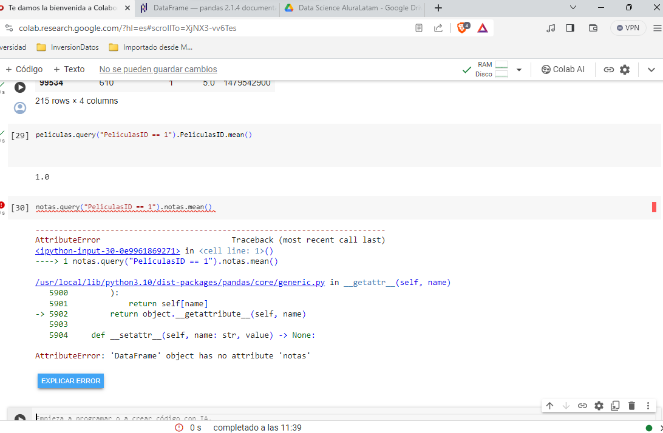Viewport: 663px width, 433px height.
Task: Click the '__getattr__' function name in traceback
Action: coord(369,283)
